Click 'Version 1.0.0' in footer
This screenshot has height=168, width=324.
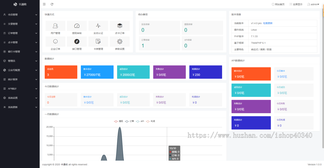click(315, 164)
